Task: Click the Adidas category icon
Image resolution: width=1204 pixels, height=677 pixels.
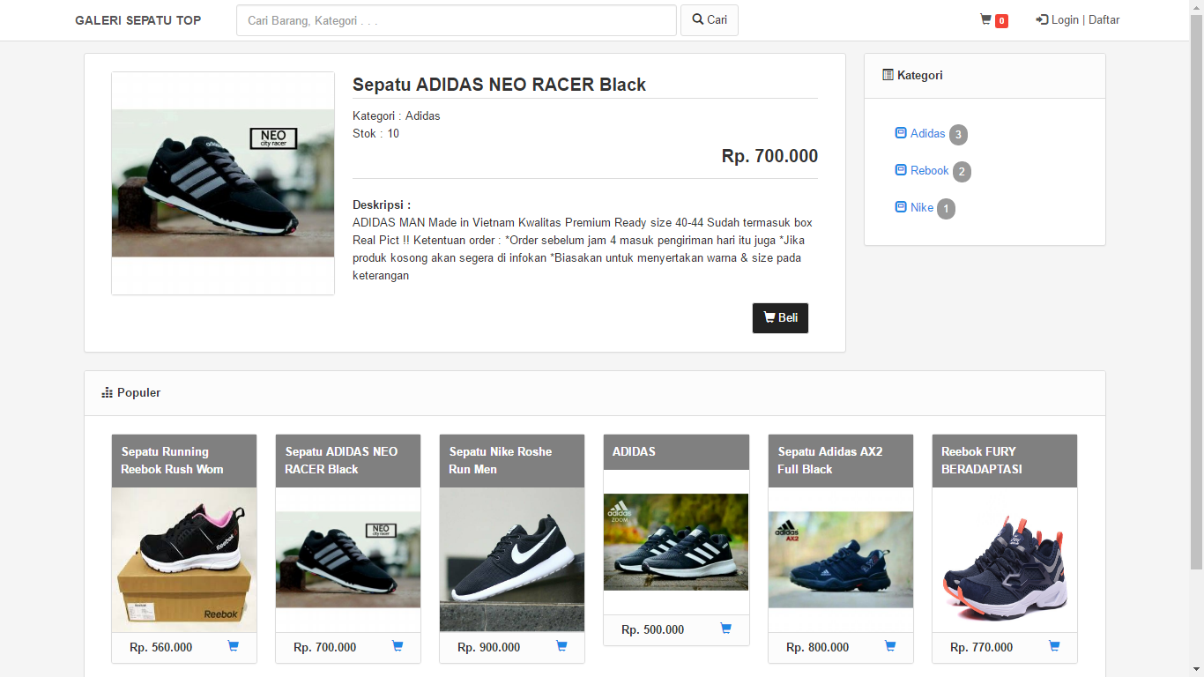Action: point(901,133)
